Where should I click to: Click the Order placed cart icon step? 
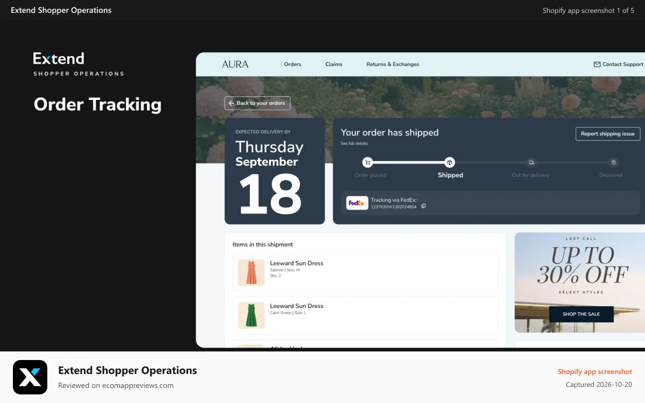coord(368,162)
